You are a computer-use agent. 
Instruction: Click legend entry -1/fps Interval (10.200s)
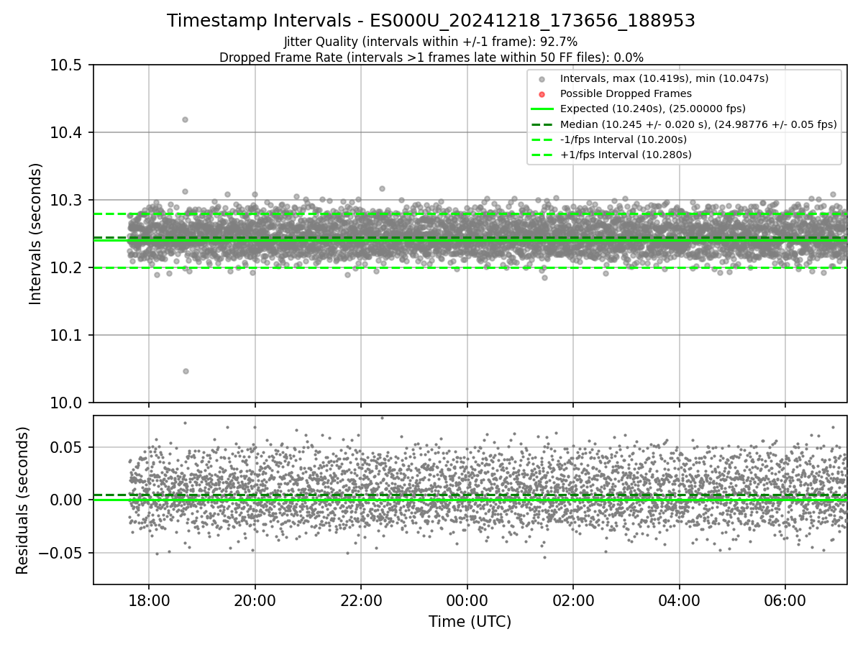click(x=624, y=139)
